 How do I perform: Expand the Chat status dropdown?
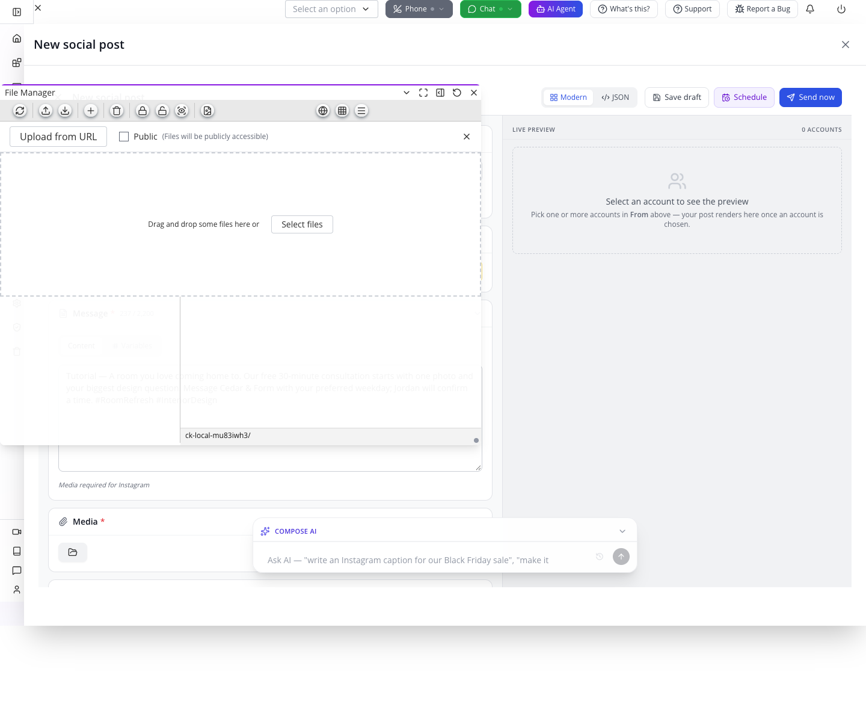(510, 9)
